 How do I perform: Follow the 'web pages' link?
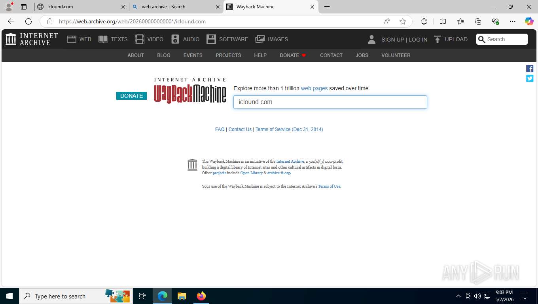pos(314,88)
